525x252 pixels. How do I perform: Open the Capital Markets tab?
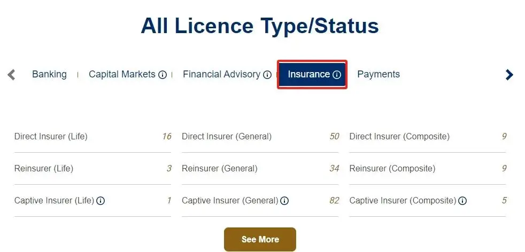[122, 74]
